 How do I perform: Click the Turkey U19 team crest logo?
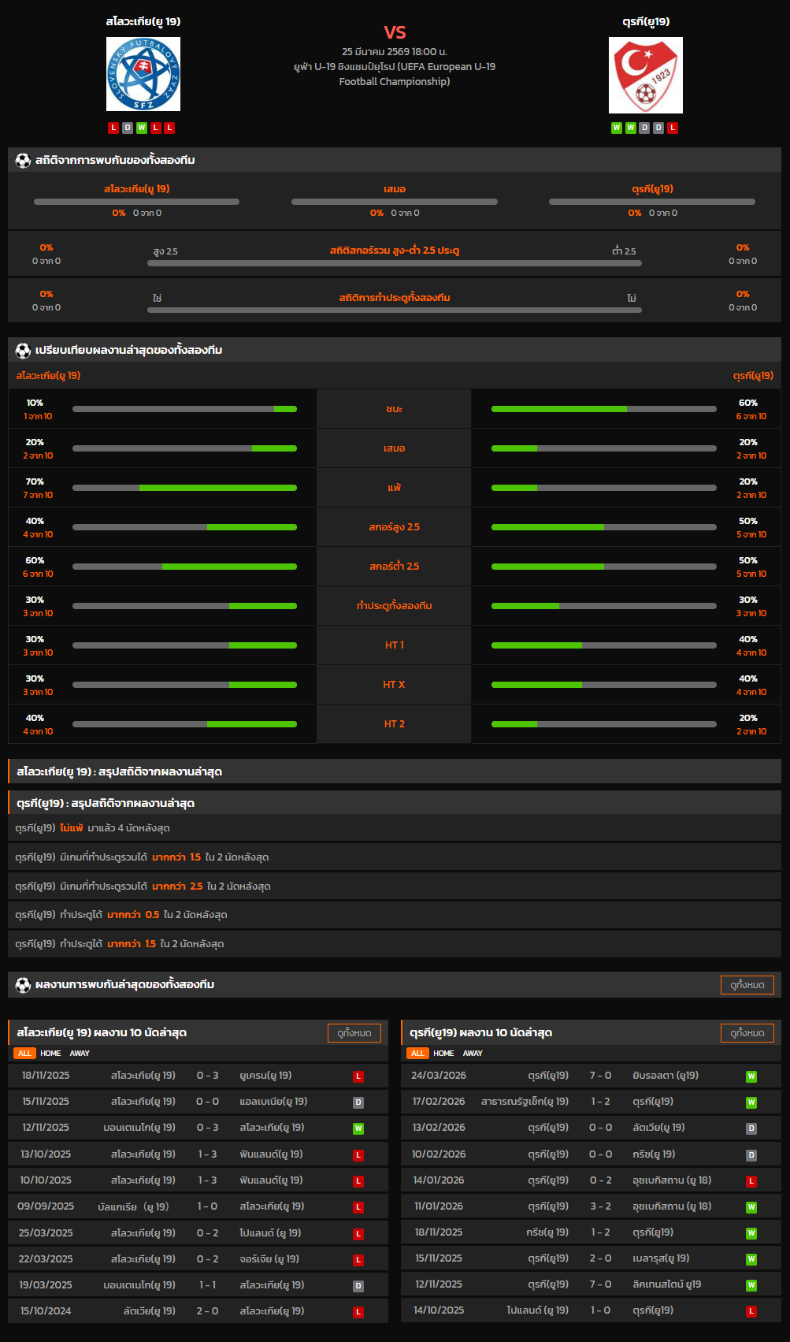(x=645, y=75)
